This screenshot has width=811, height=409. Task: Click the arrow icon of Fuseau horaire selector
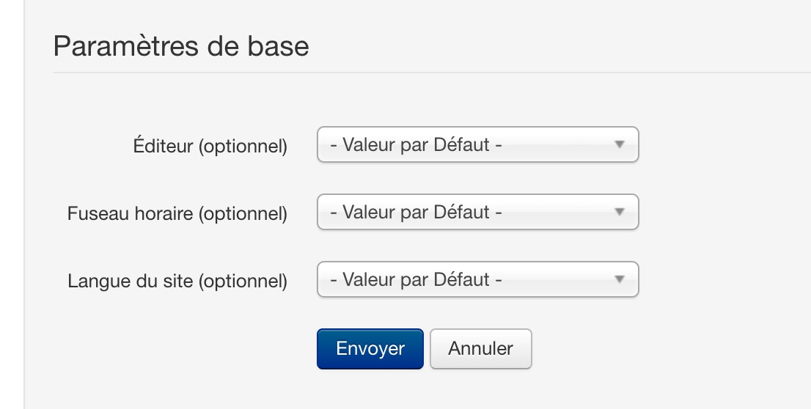pyautogui.click(x=619, y=212)
